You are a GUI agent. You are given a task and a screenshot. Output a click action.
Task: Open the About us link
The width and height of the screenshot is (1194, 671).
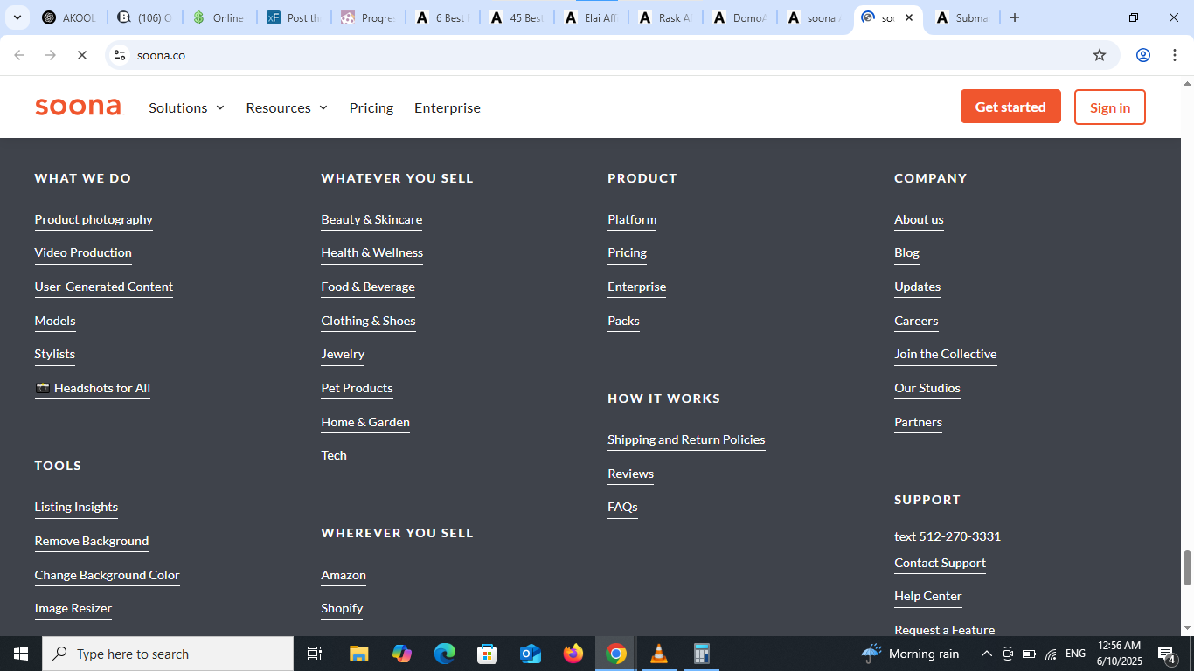919,219
